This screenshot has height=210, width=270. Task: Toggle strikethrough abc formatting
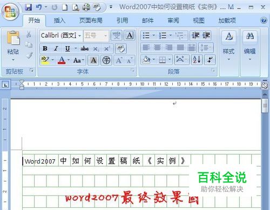[x=84, y=49]
